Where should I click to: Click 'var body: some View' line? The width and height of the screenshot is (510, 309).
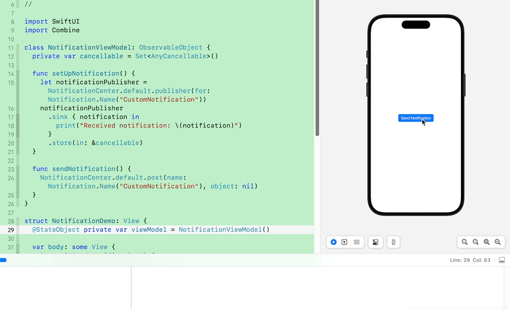coord(74,247)
